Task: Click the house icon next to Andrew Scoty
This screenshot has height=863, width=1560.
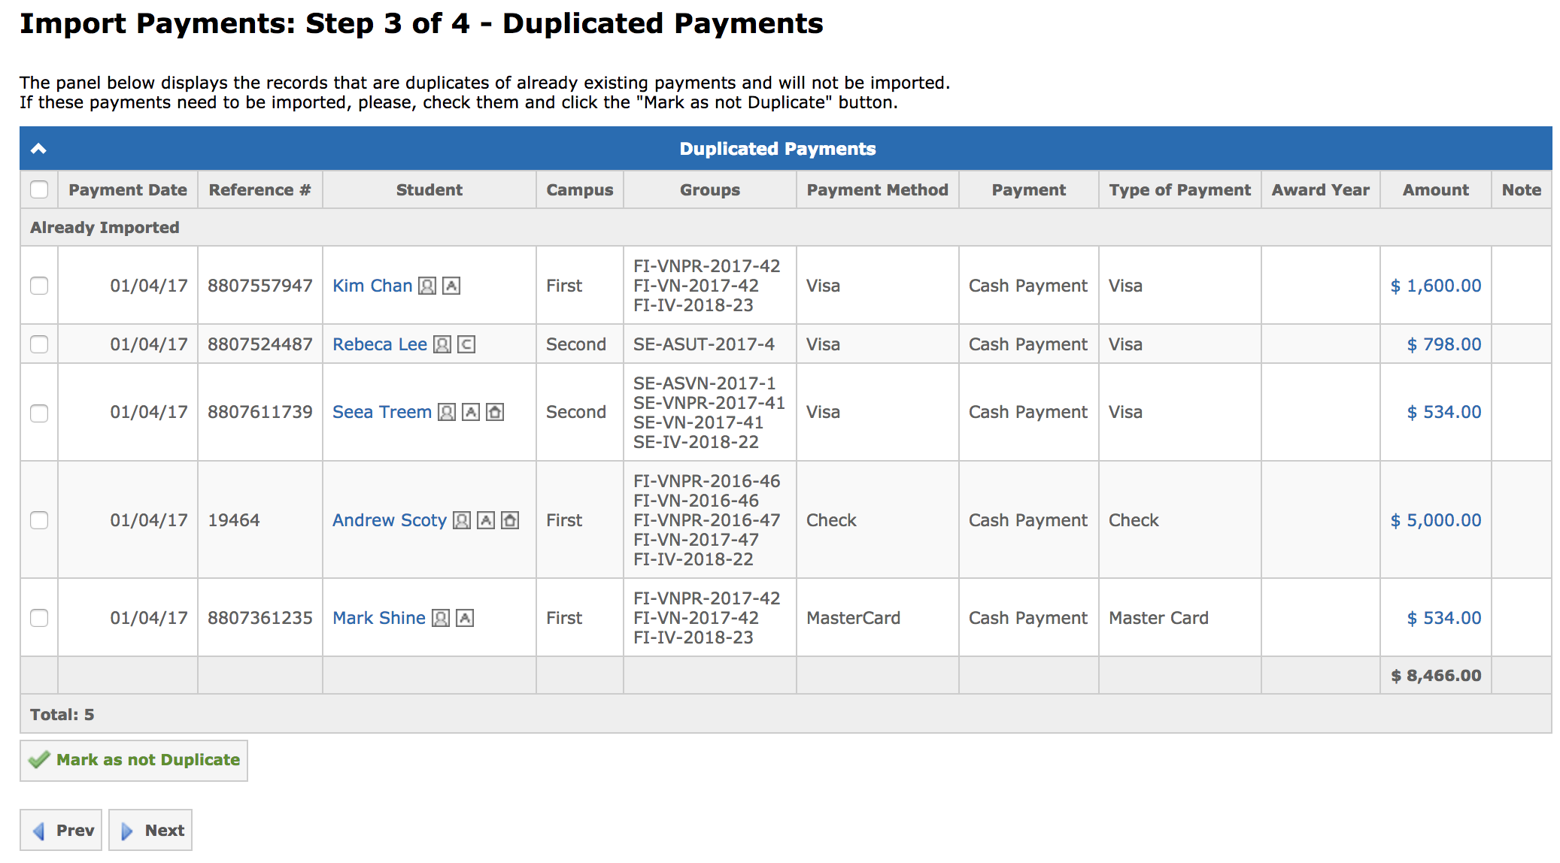Action: [x=510, y=520]
